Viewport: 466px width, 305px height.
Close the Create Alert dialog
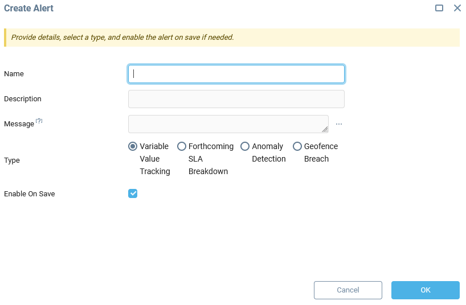pyautogui.click(x=457, y=9)
